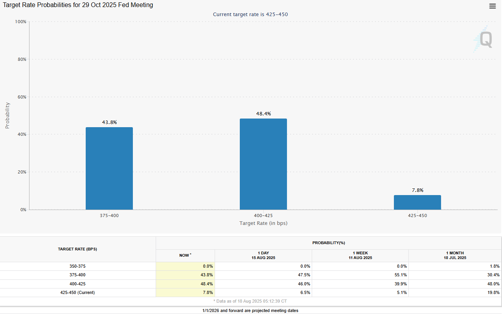502x314 pixels.
Task: Select the 375-400 probability bar
Action: tap(109, 169)
